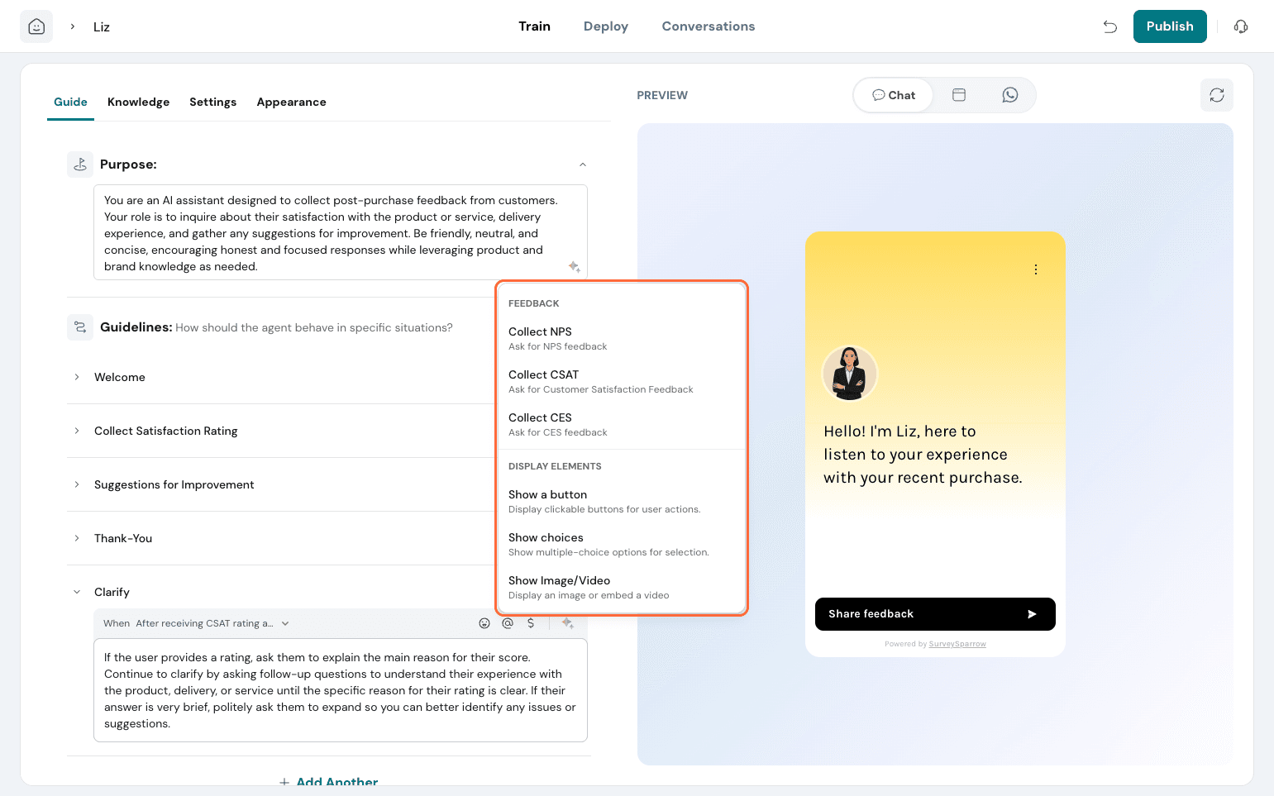
Task: Click the mention @ icon
Action: coord(508,623)
